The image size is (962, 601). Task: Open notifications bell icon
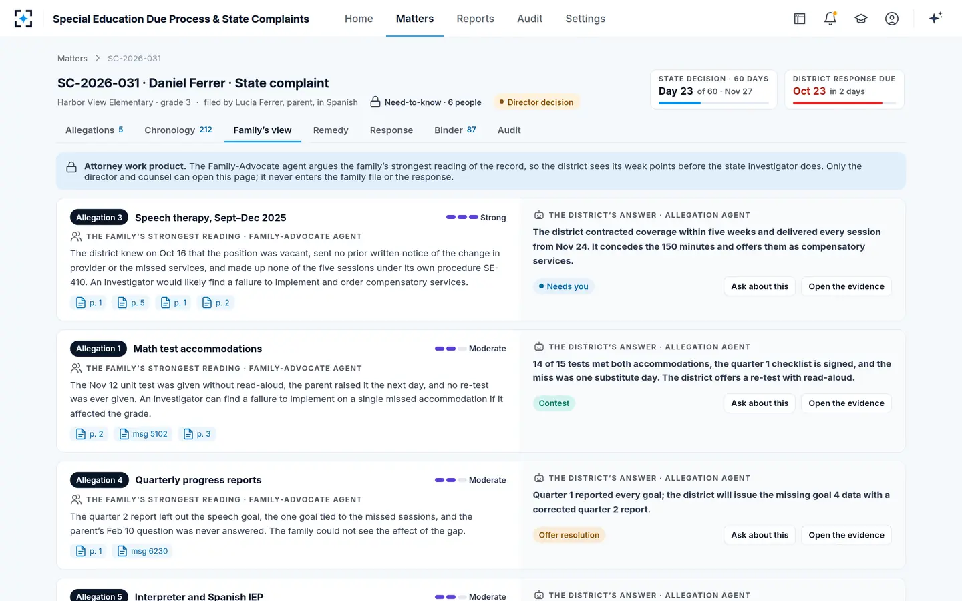830,19
